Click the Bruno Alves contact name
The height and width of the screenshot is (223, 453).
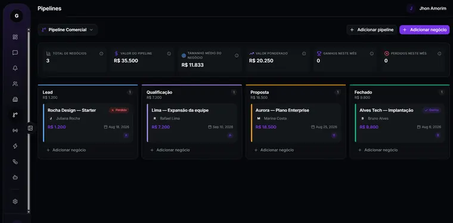pyautogui.click(x=378, y=118)
